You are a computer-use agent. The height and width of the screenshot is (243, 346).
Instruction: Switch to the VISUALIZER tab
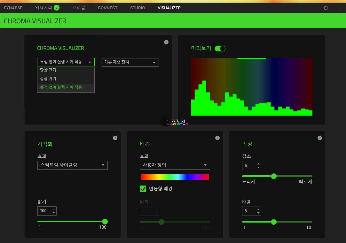tap(169, 8)
